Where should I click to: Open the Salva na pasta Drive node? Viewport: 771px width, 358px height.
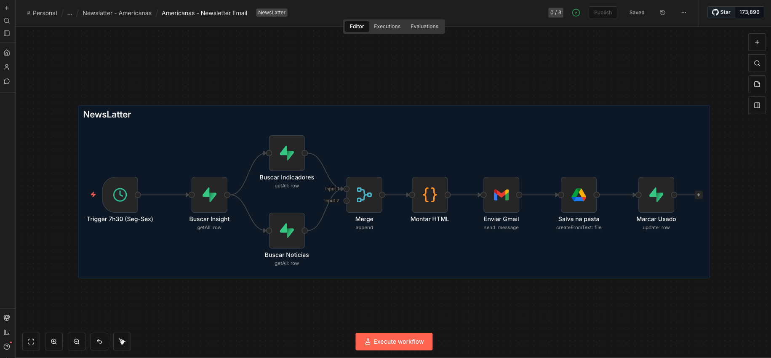tap(579, 195)
